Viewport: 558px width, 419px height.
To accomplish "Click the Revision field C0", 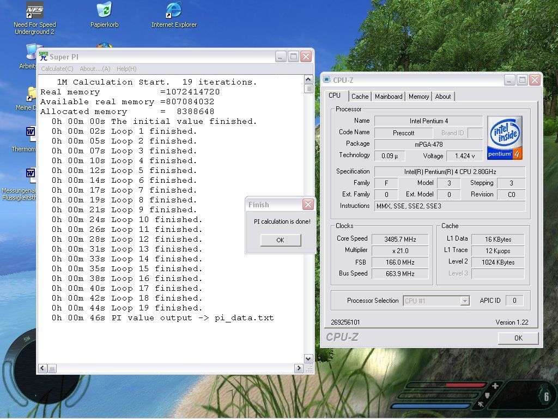I will (511, 195).
